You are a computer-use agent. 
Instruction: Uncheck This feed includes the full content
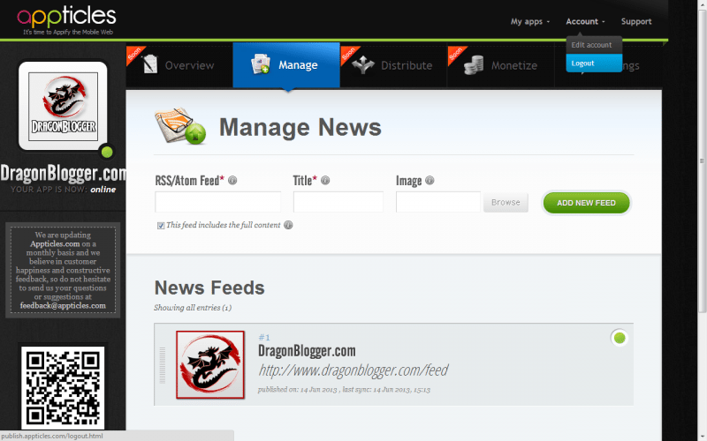161,226
